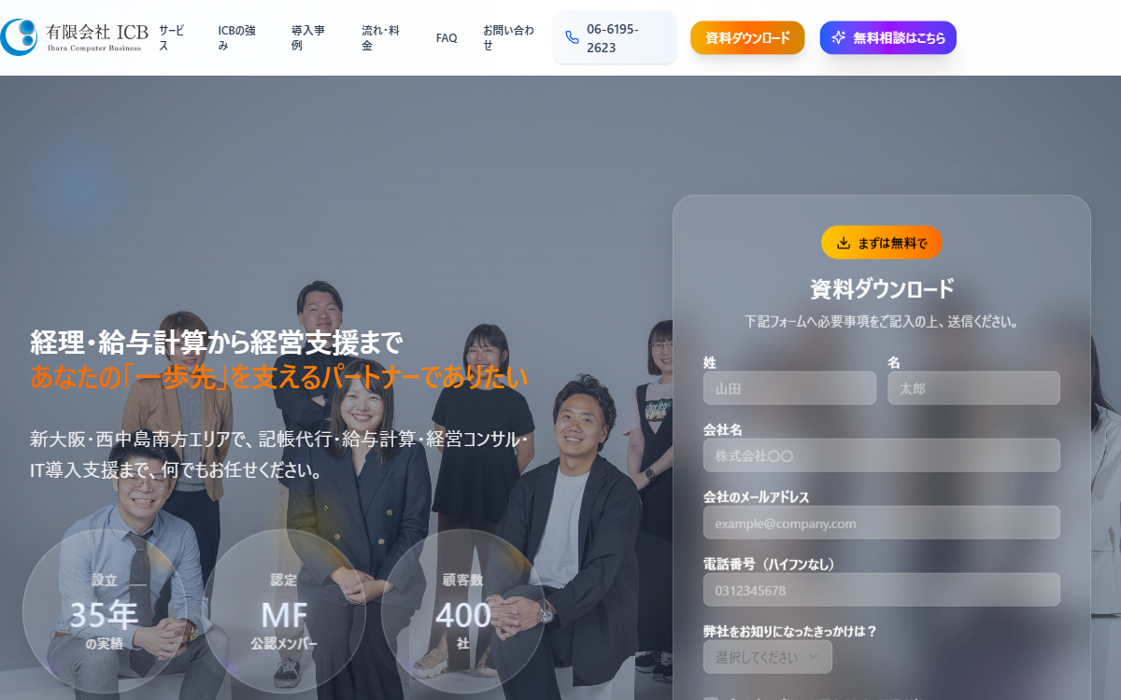
Task: Open the ICBの強み menu item
Action: pos(236,37)
